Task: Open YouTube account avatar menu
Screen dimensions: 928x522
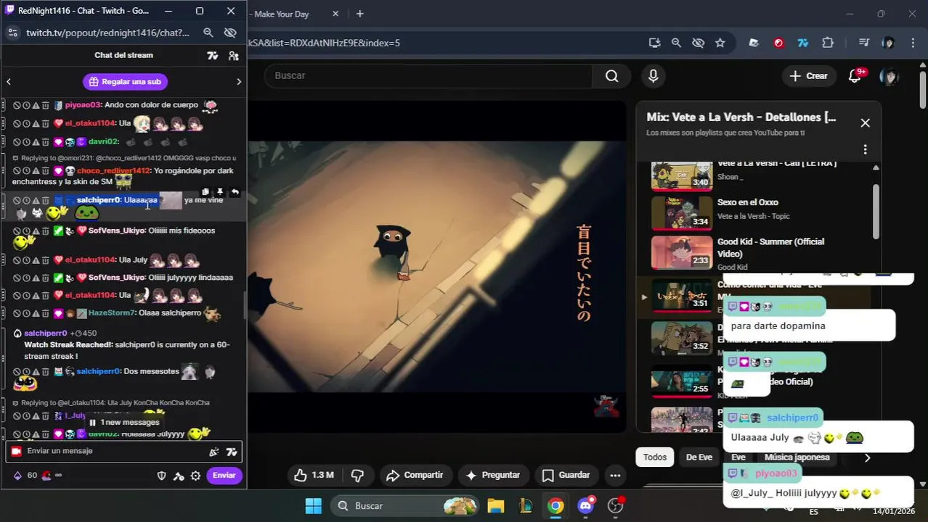Action: (889, 76)
